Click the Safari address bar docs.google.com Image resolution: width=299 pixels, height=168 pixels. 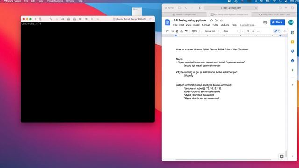click(231, 8)
